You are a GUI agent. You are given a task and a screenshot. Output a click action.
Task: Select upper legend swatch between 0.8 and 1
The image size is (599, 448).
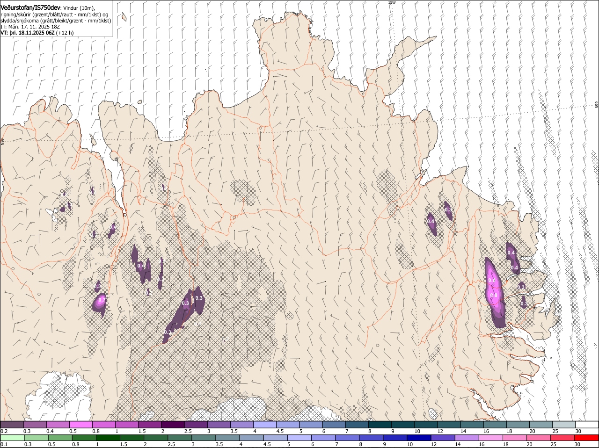[103, 424]
